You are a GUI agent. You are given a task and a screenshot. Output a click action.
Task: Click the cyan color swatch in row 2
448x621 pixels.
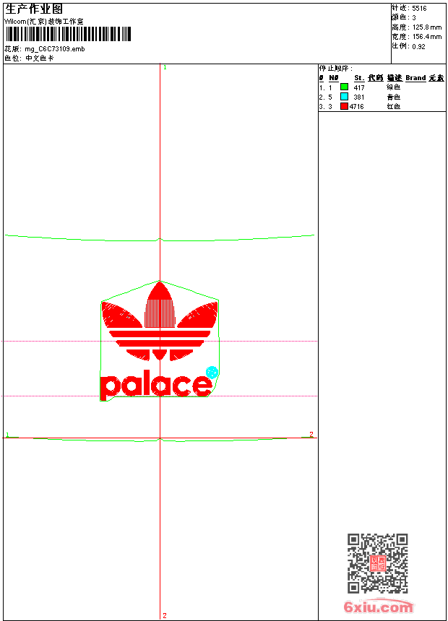coord(344,97)
